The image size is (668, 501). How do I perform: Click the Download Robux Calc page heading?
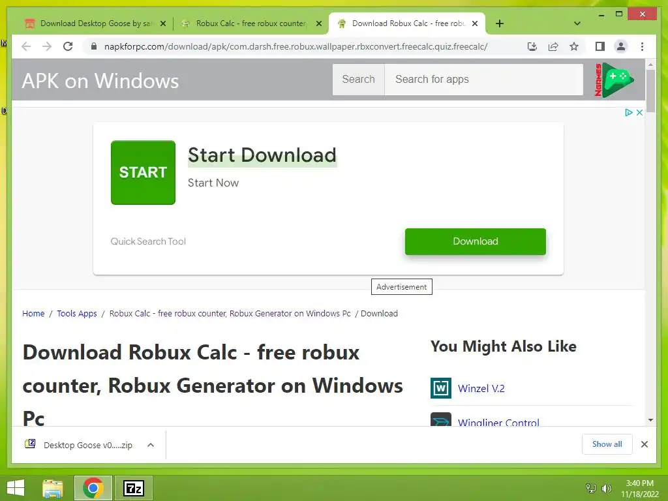tap(213, 386)
